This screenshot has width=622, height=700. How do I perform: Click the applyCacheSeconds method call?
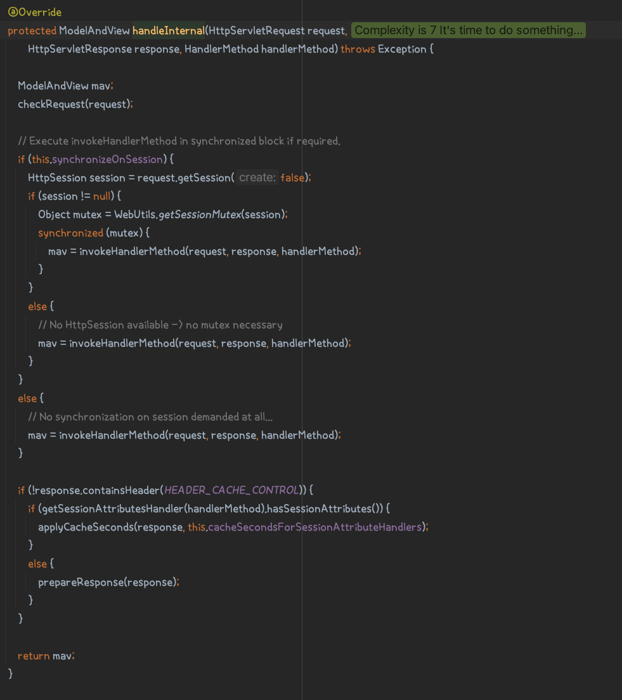[86, 528]
